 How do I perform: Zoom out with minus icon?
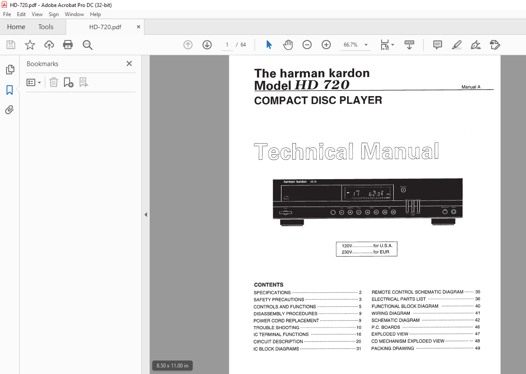307,45
